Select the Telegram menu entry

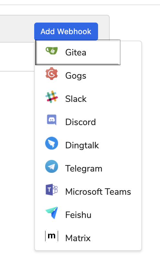[88, 168]
